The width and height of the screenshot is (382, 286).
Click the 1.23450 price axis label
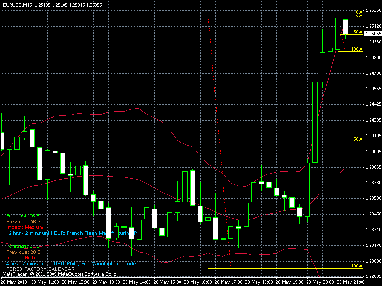click(373, 214)
